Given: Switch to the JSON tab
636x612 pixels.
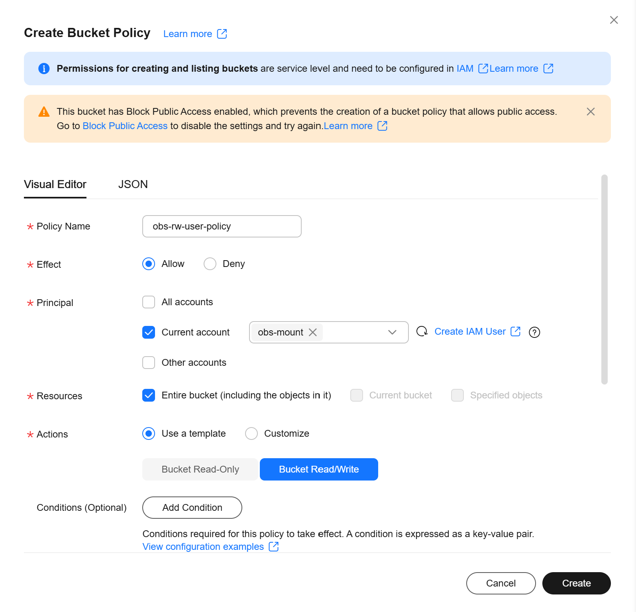Looking at the screenshot, I should click(x=133, y=184).
